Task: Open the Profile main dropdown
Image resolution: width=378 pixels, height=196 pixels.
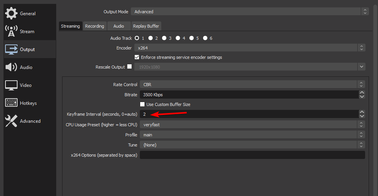Action: [252, 135]
